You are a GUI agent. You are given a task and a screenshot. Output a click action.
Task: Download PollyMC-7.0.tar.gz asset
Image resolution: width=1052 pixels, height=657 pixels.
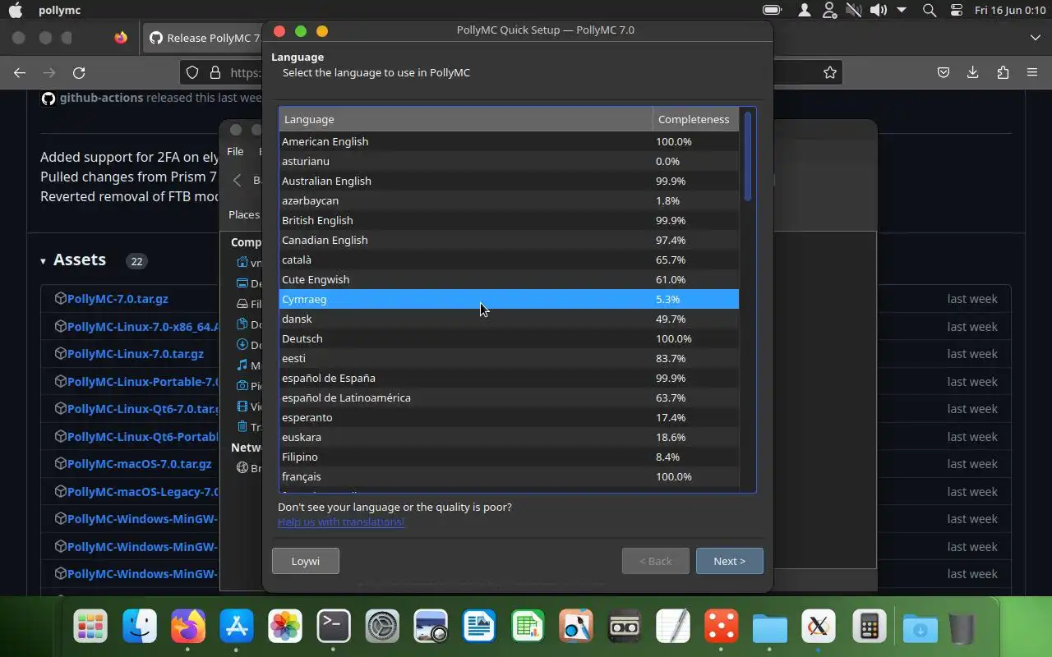click(x=118, y=299)
